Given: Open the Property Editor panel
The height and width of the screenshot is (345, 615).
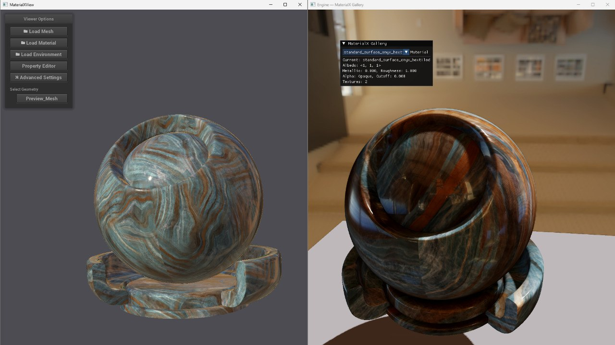Looking at the screenshot, I should 38,66.
